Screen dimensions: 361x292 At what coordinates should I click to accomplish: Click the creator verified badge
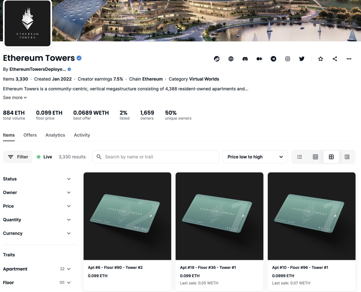tap(69, 69)
